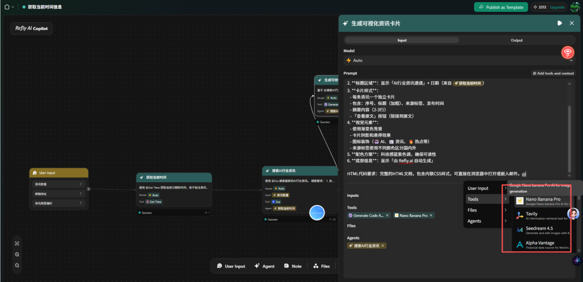
Task: Select User Input in the mention menu
Action: pos(478,188)
